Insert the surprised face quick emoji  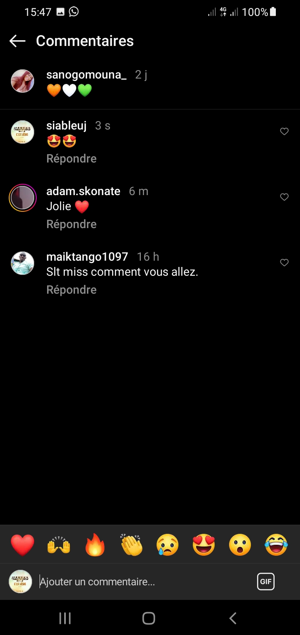coord(240,545)
